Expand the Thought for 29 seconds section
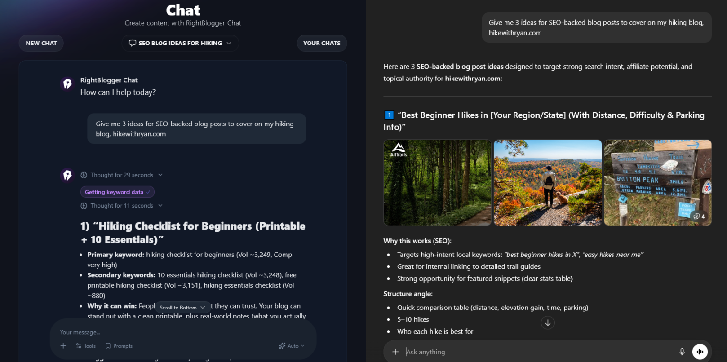Screen dimensions: 727x362 pyautogui.click(x=122, y=175)
